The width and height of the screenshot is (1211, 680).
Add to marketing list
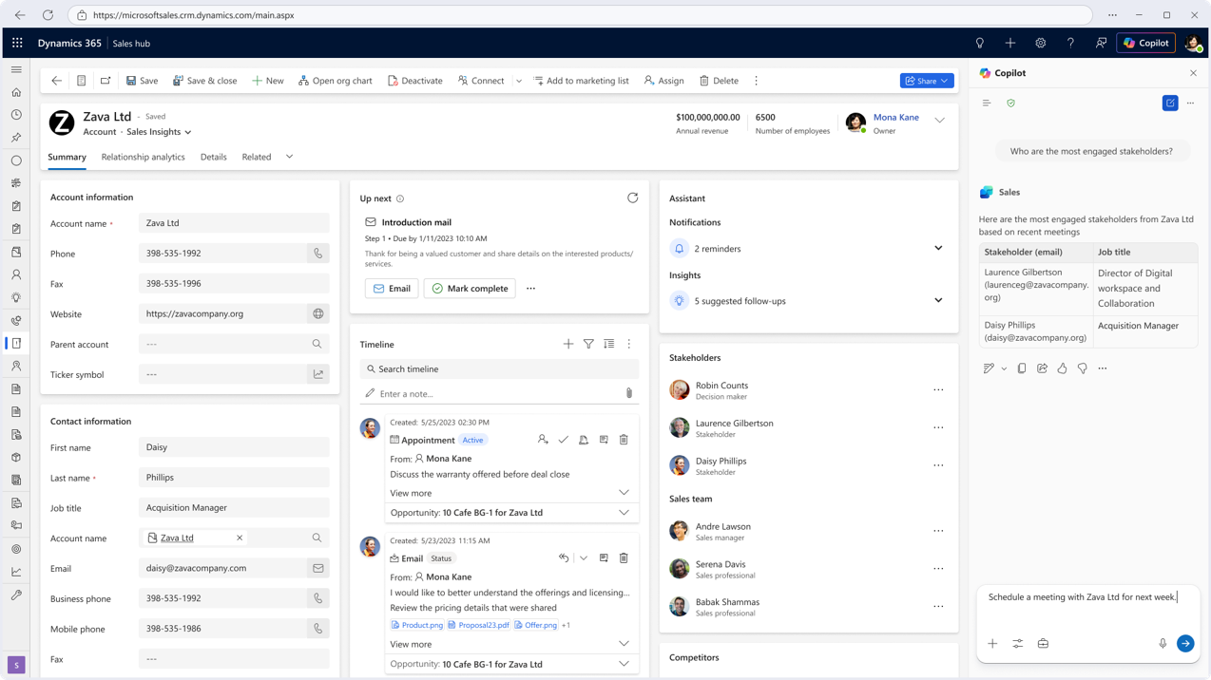(x=581, y=81)
